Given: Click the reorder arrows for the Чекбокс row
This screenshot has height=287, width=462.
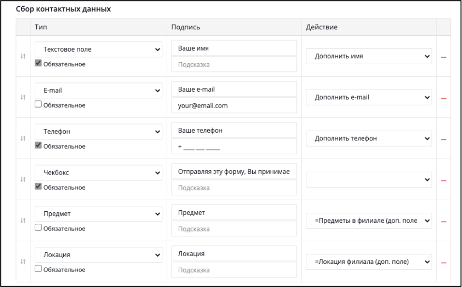Looking at the screenshot, I should 23,179.
